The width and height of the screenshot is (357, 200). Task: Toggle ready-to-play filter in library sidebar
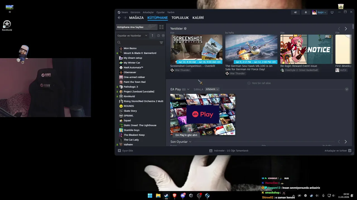(x=163, y=36)
